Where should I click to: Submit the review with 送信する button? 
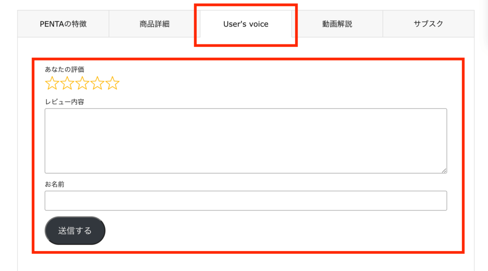(x=75, y=230)
